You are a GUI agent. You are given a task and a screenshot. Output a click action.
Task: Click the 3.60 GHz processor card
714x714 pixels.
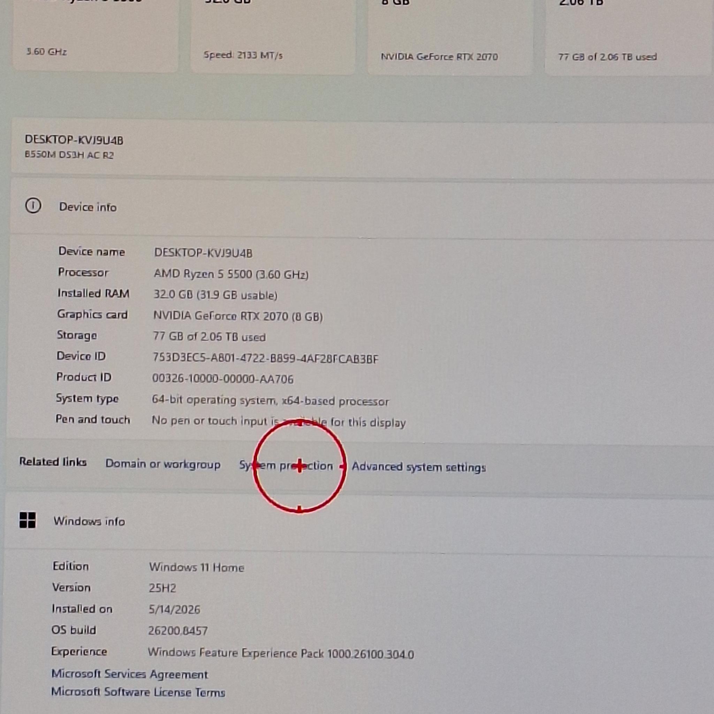coord(95,35)
